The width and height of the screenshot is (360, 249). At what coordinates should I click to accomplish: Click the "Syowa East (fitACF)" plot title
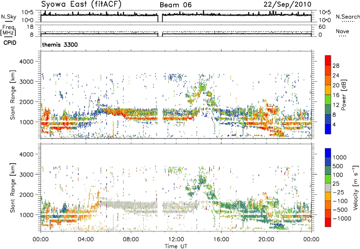pos(81,4)
